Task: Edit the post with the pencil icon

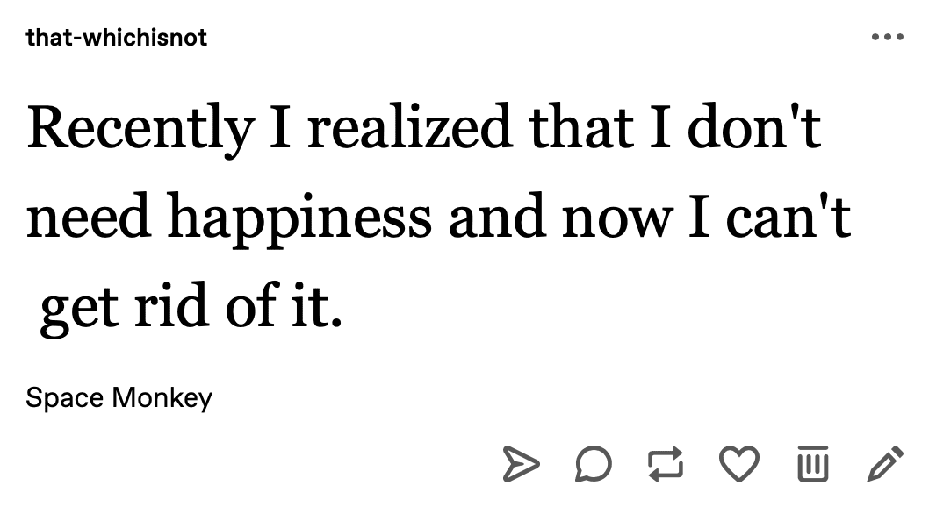Action: (885, 464)
